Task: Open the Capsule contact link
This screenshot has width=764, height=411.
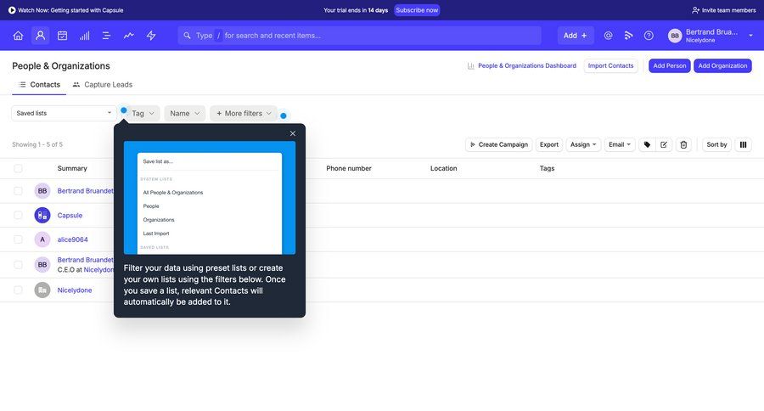Action: pos(70,215)
